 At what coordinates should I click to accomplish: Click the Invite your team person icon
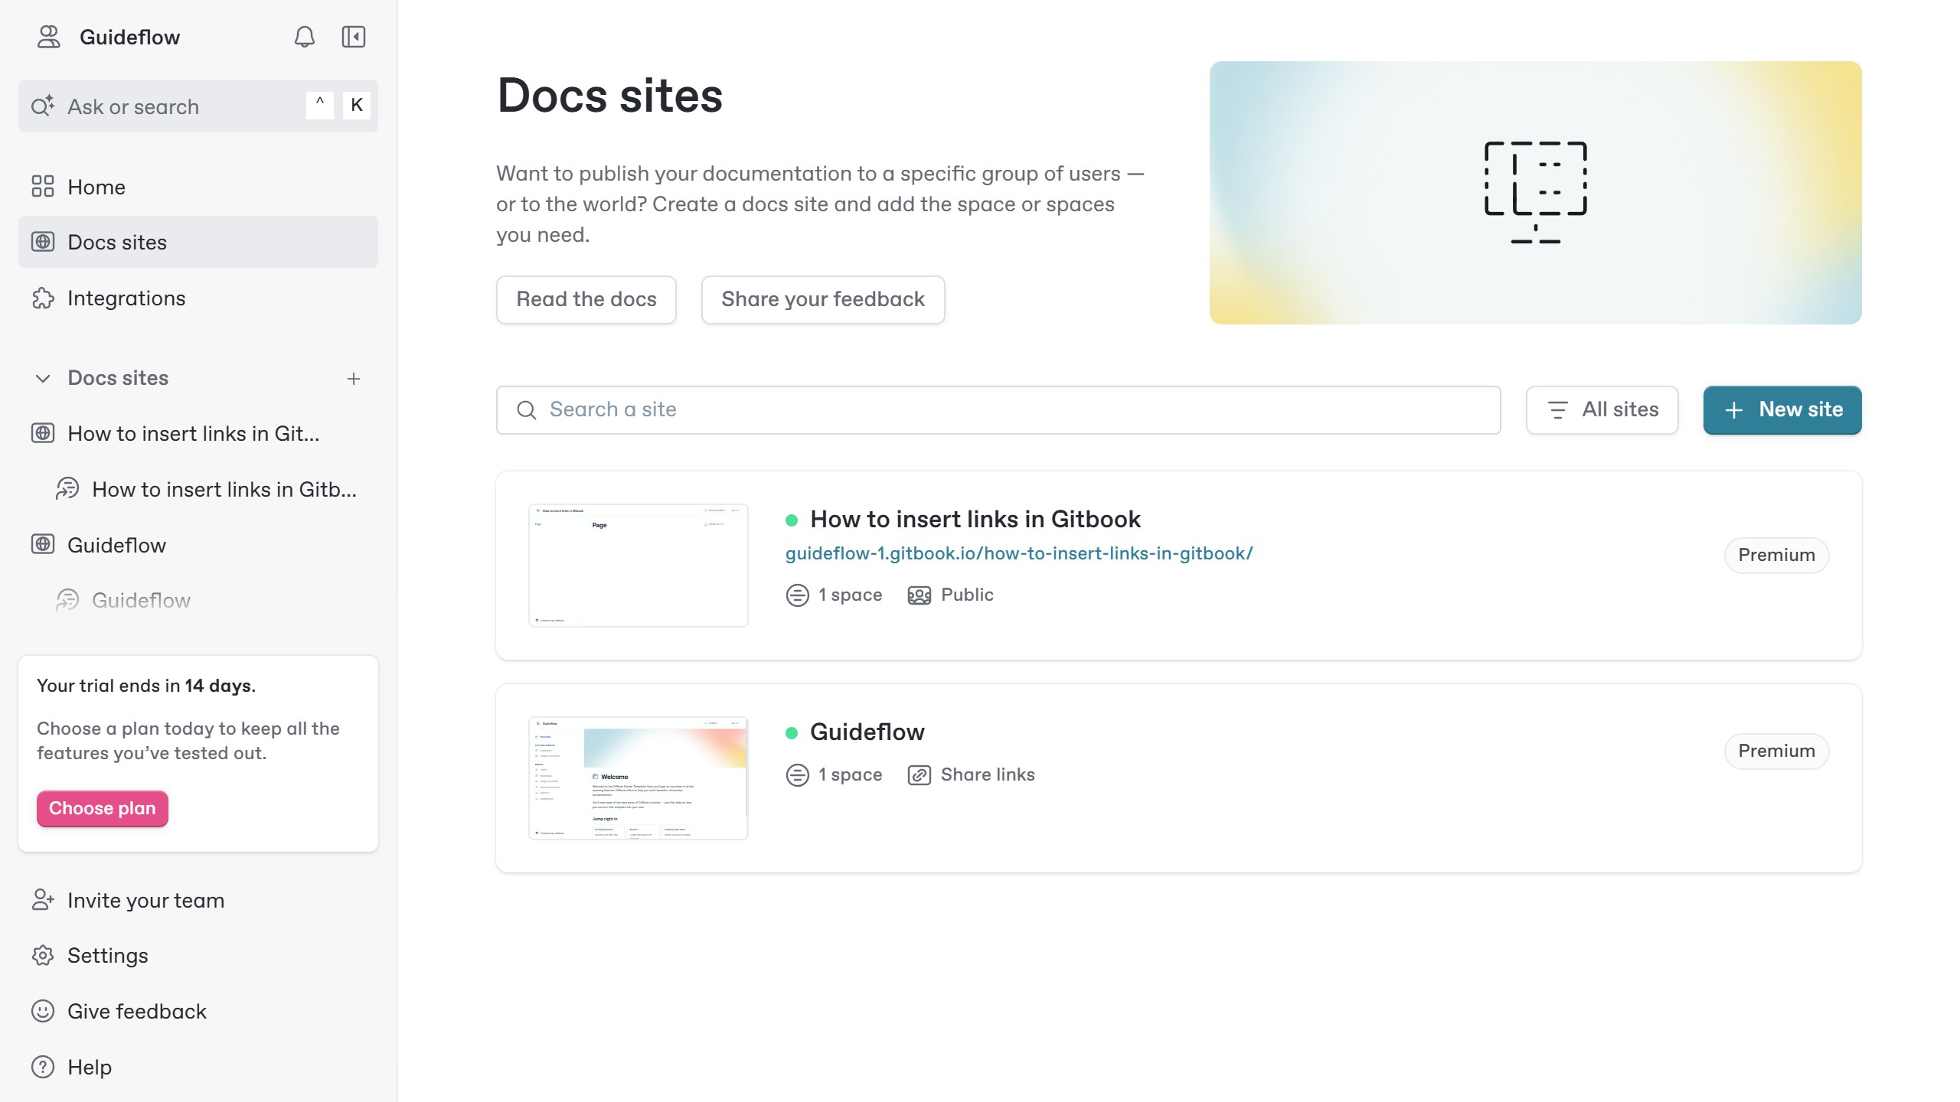click(x=43, y=900)
